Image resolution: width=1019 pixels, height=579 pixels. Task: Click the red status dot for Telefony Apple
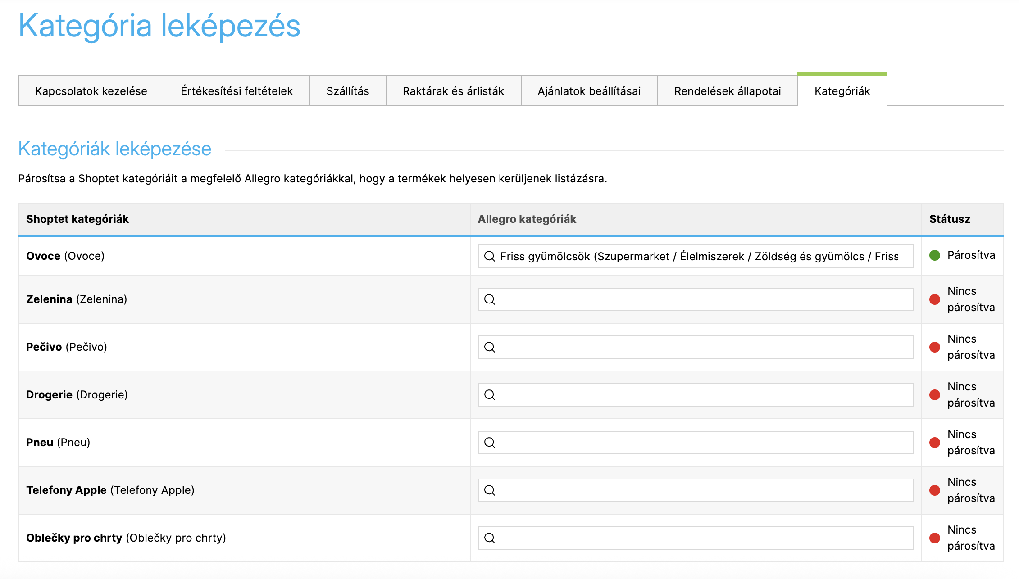pos(935,490)
